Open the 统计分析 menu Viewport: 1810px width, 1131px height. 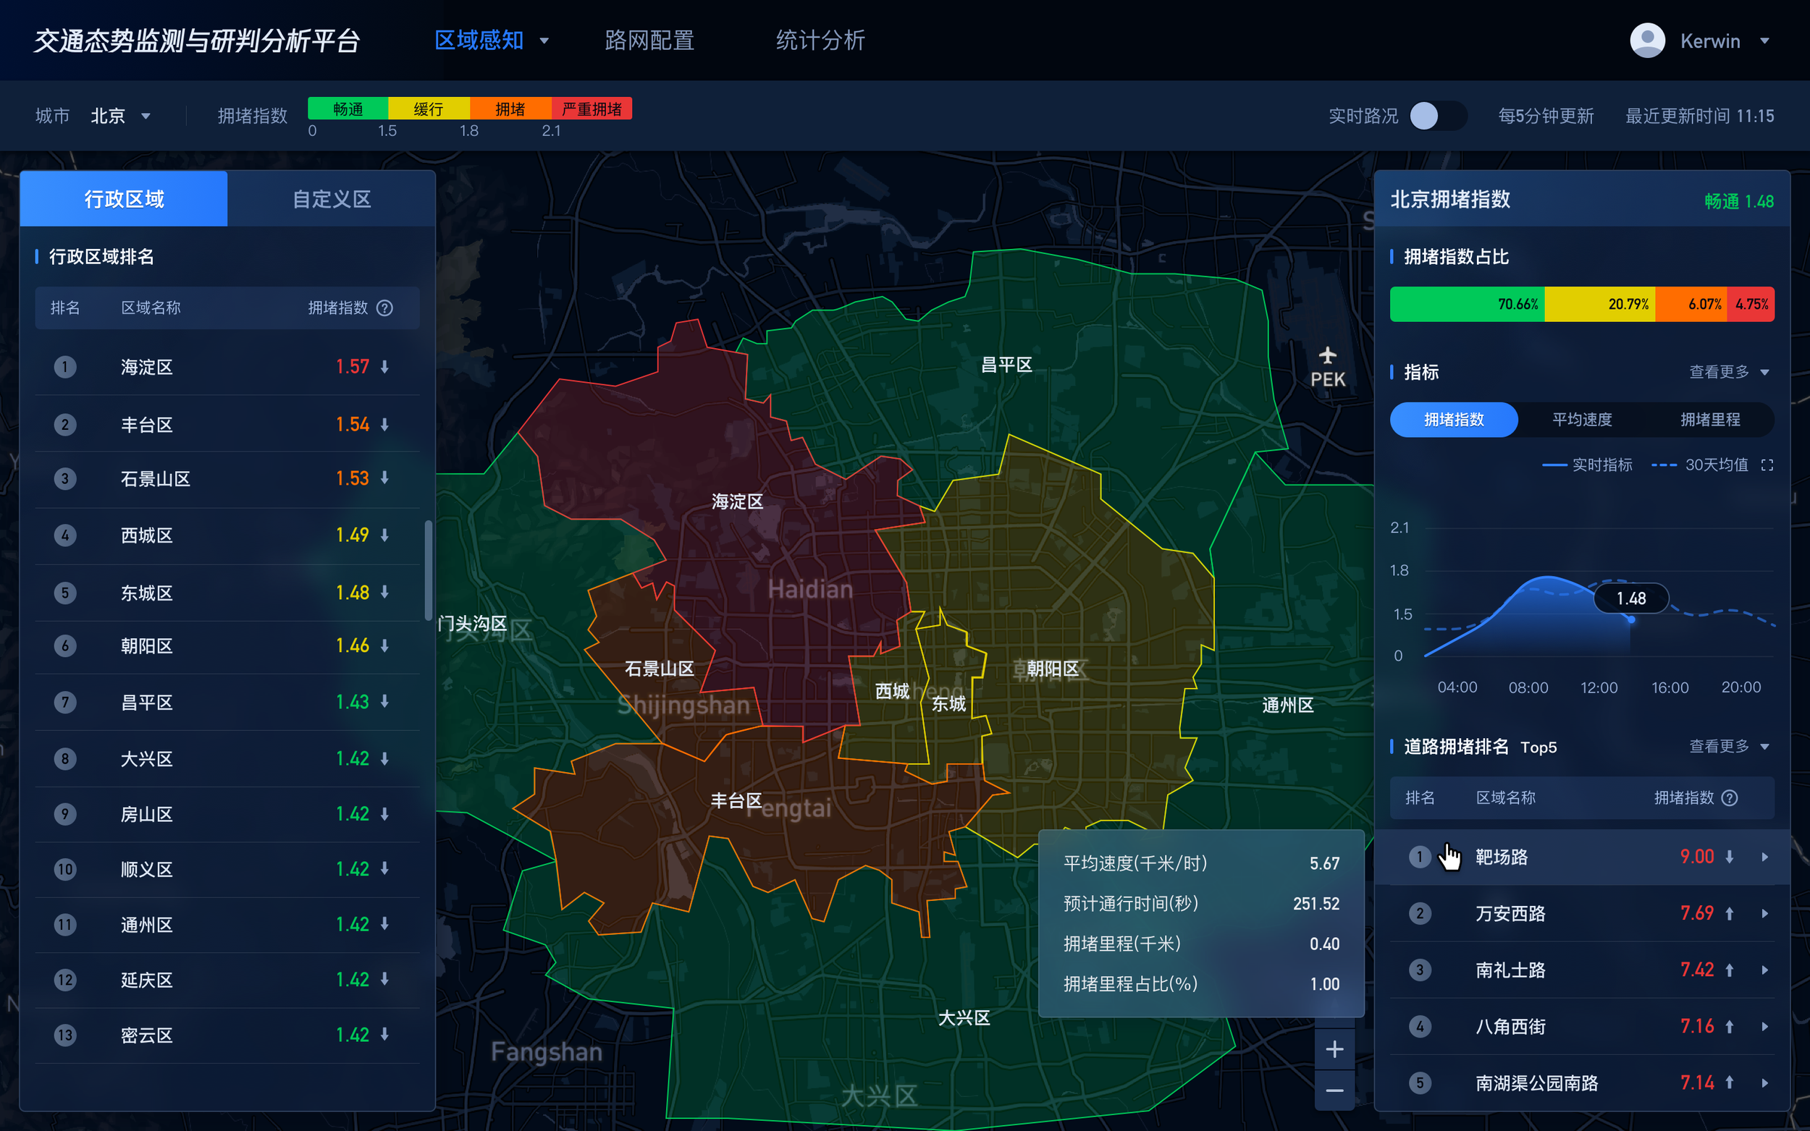(820, 41)
